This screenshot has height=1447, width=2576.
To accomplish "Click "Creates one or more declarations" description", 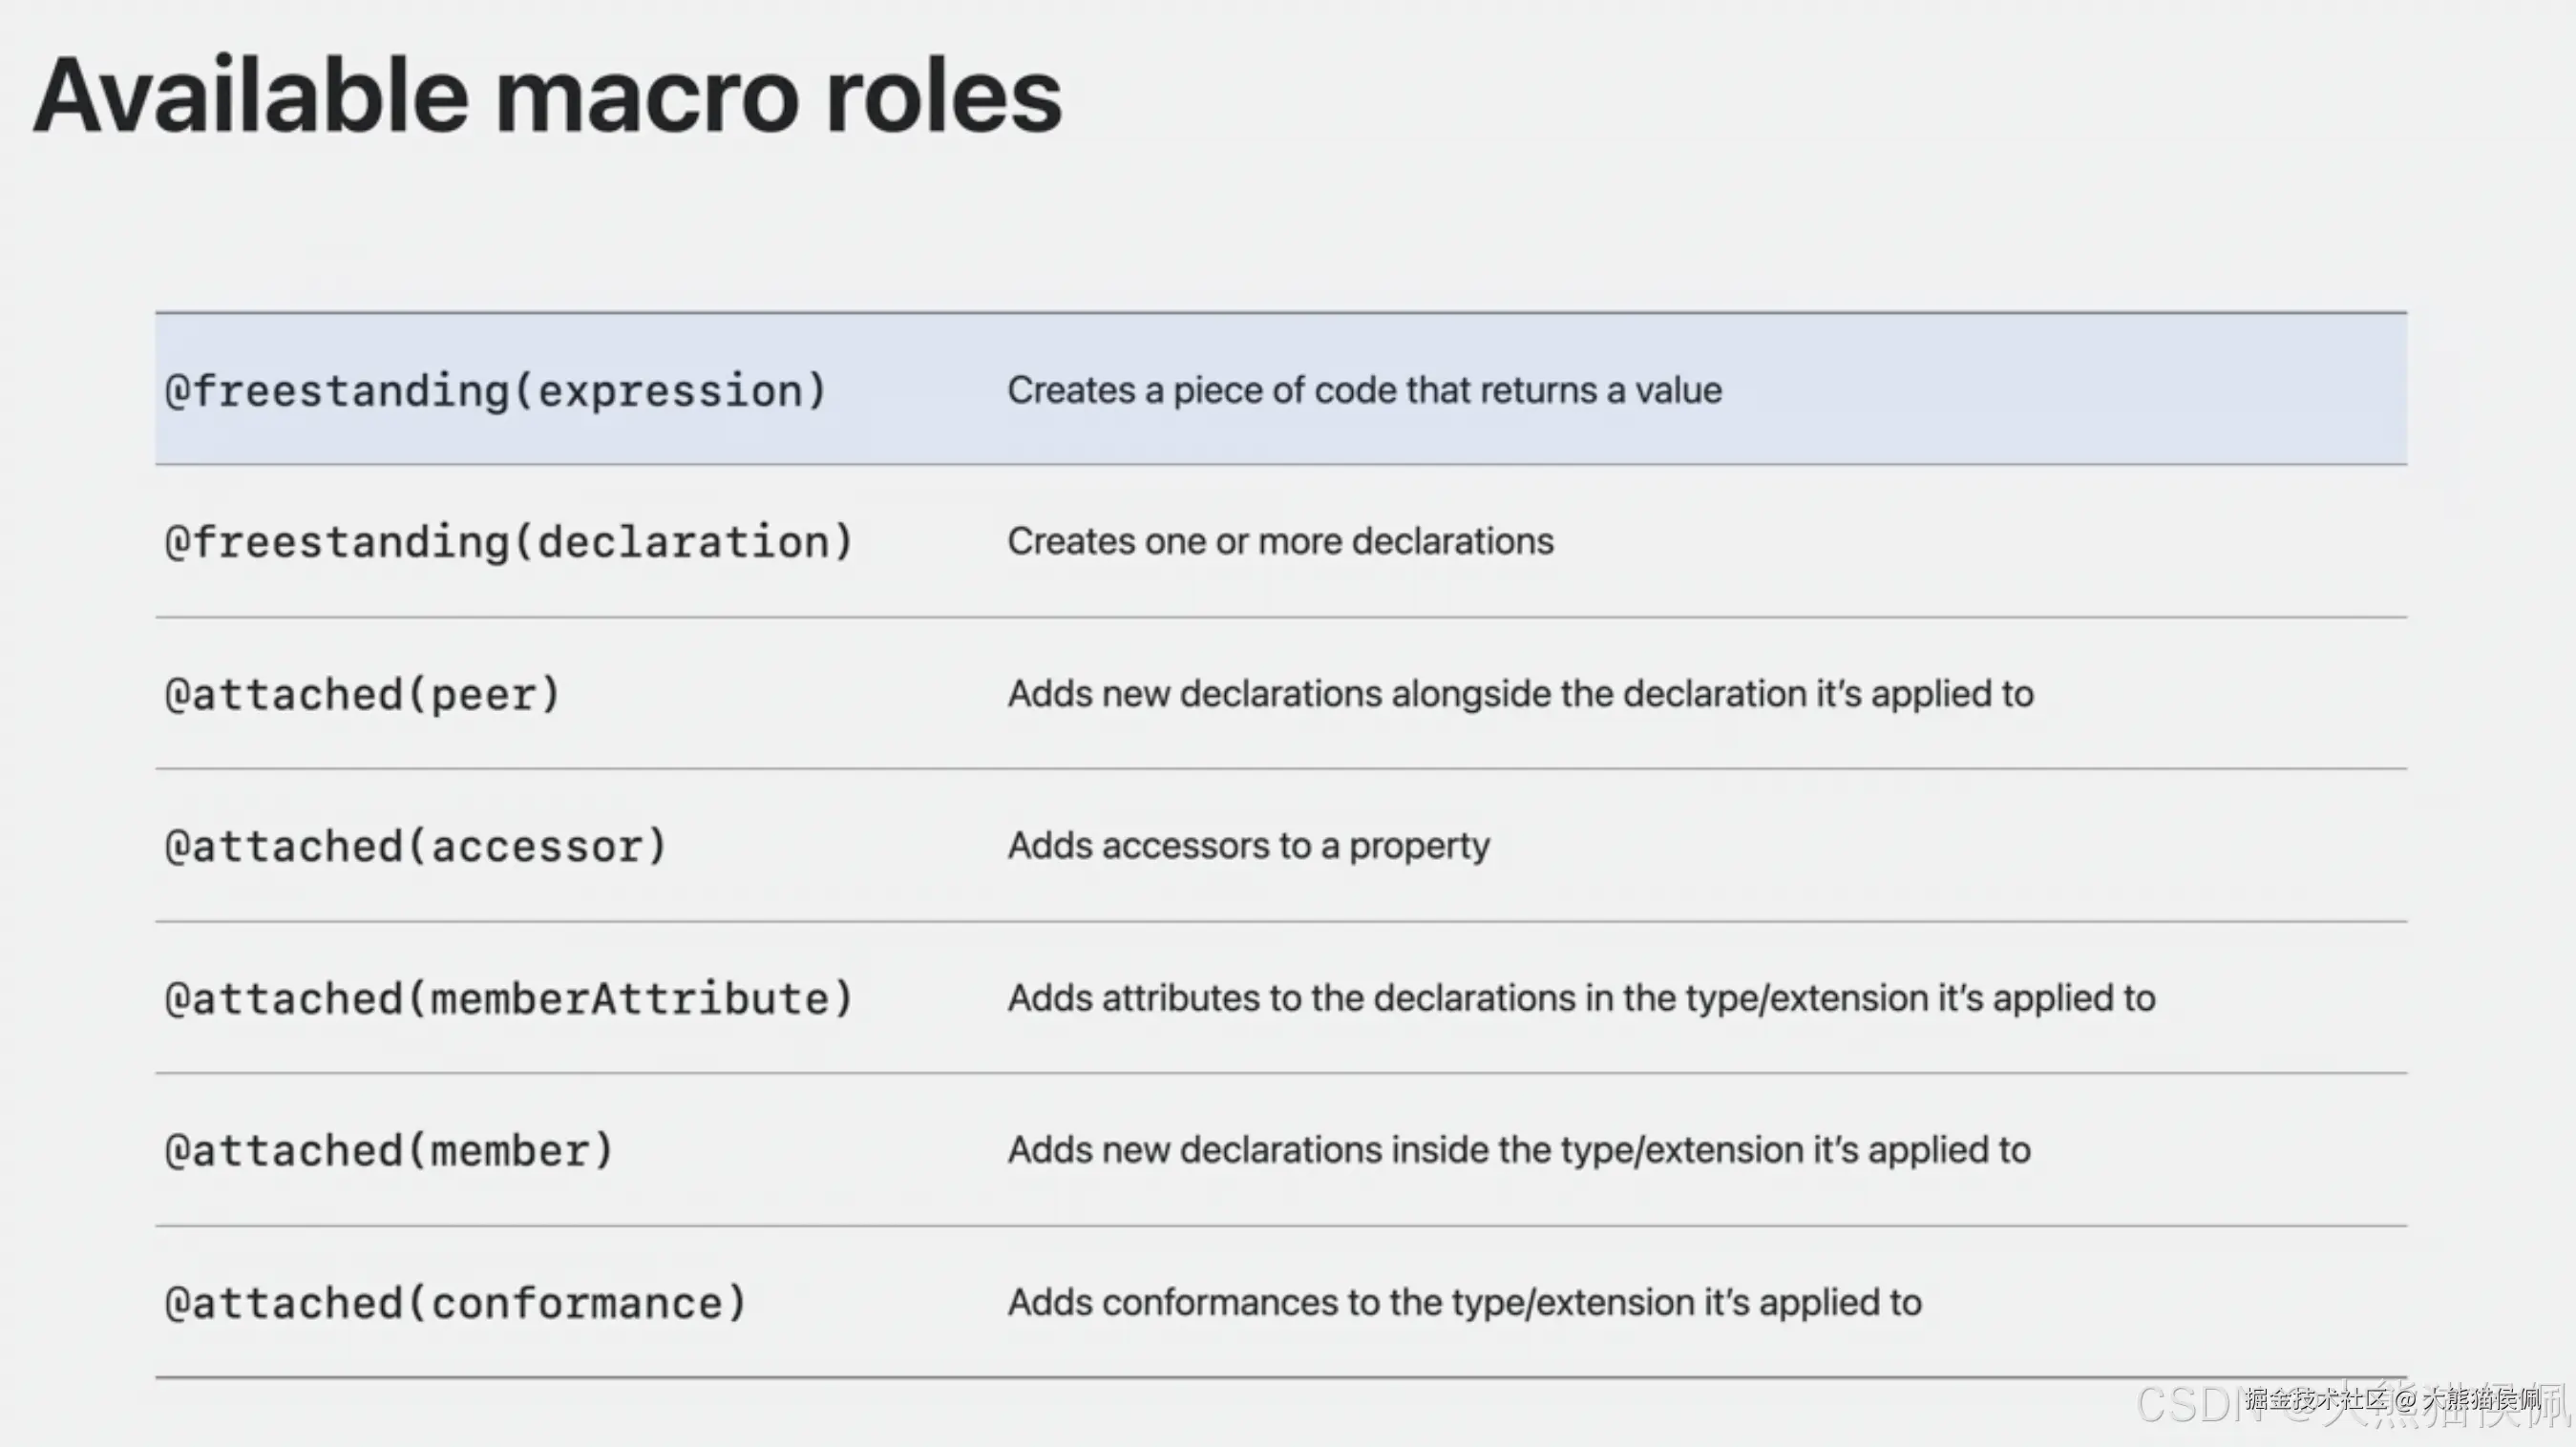I will (1280, 542).
